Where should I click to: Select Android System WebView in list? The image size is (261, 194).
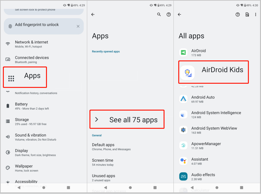click(214, 130)
